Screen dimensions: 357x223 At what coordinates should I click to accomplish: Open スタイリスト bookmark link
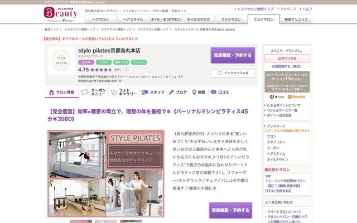click(276, 142)
